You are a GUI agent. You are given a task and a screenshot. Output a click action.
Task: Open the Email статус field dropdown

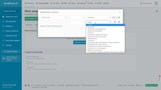pos(53,17)
